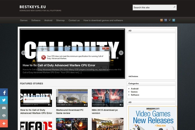Open comment count on NBA 2K15 thumbnail
This screenshot has height=130, width=195.
click(x=121, y=105)
